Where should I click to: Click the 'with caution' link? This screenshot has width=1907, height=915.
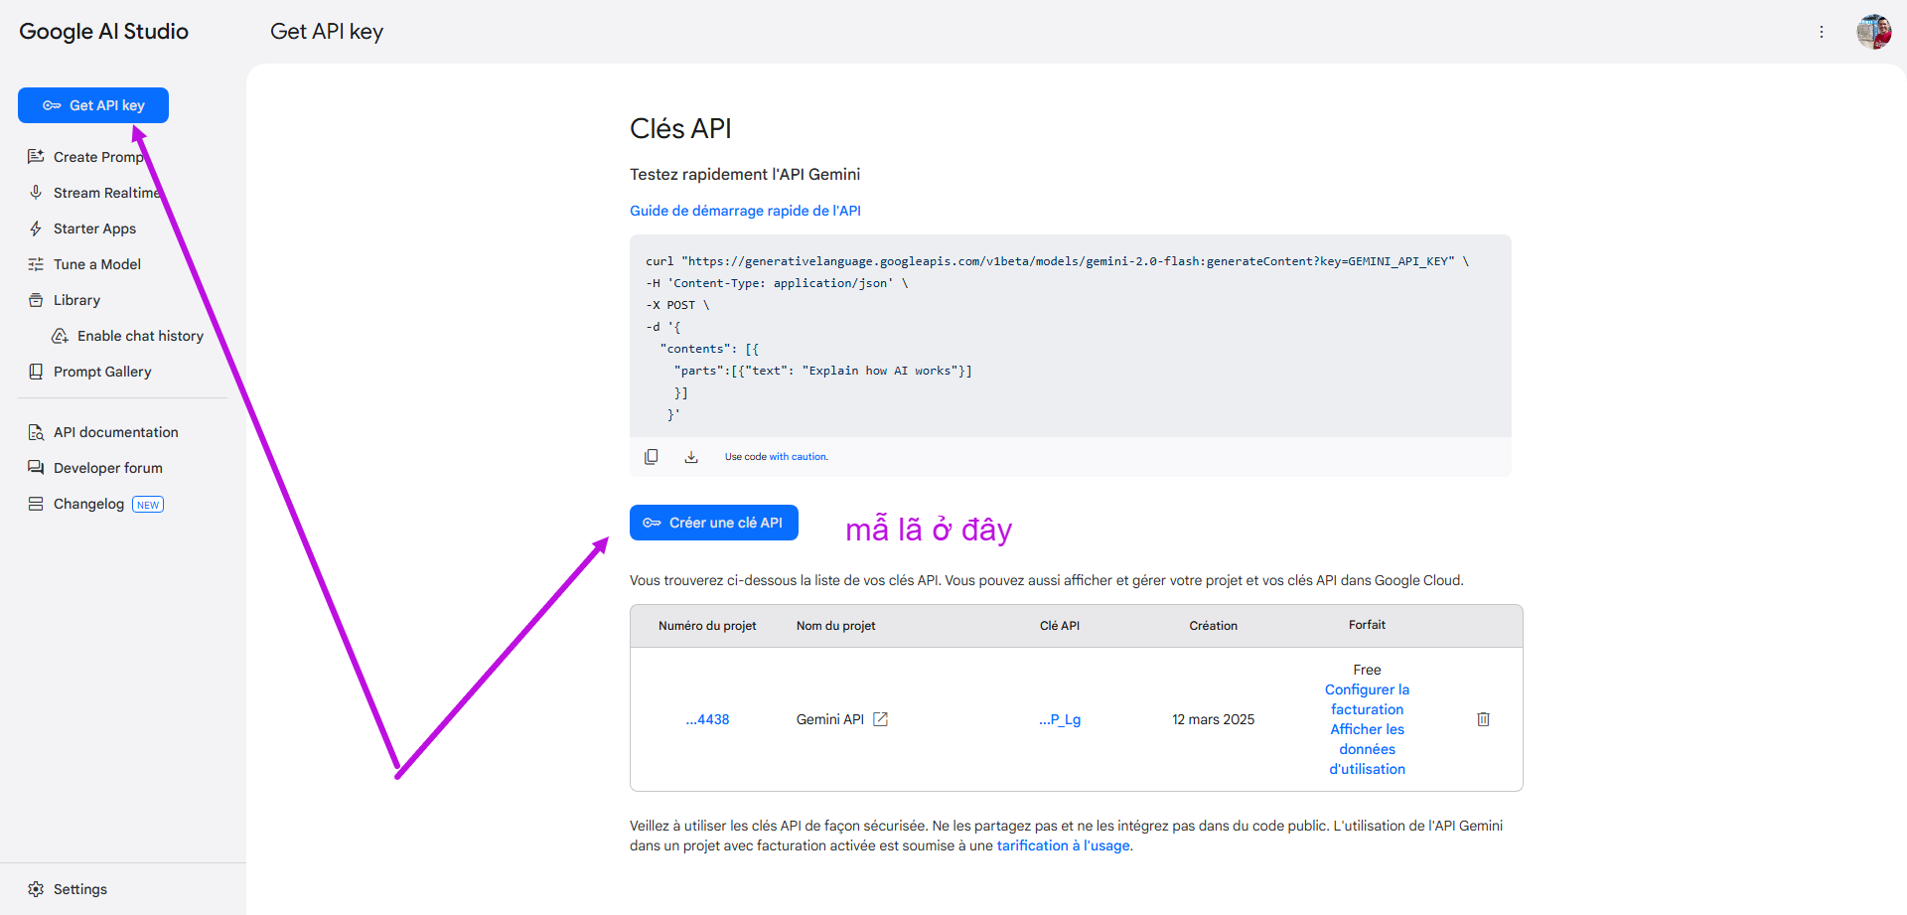coord(799,457)
